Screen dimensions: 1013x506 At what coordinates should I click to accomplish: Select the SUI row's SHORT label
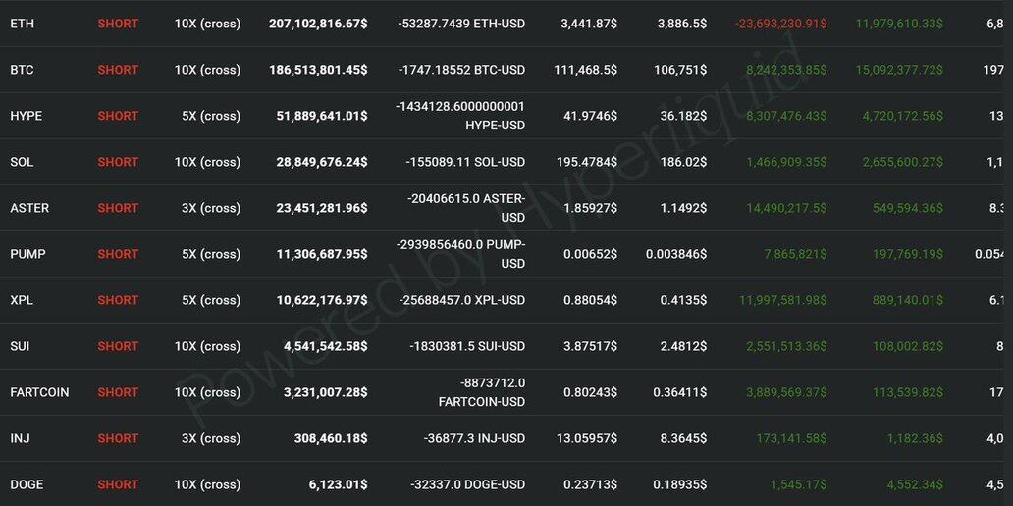tap(118, 346)
